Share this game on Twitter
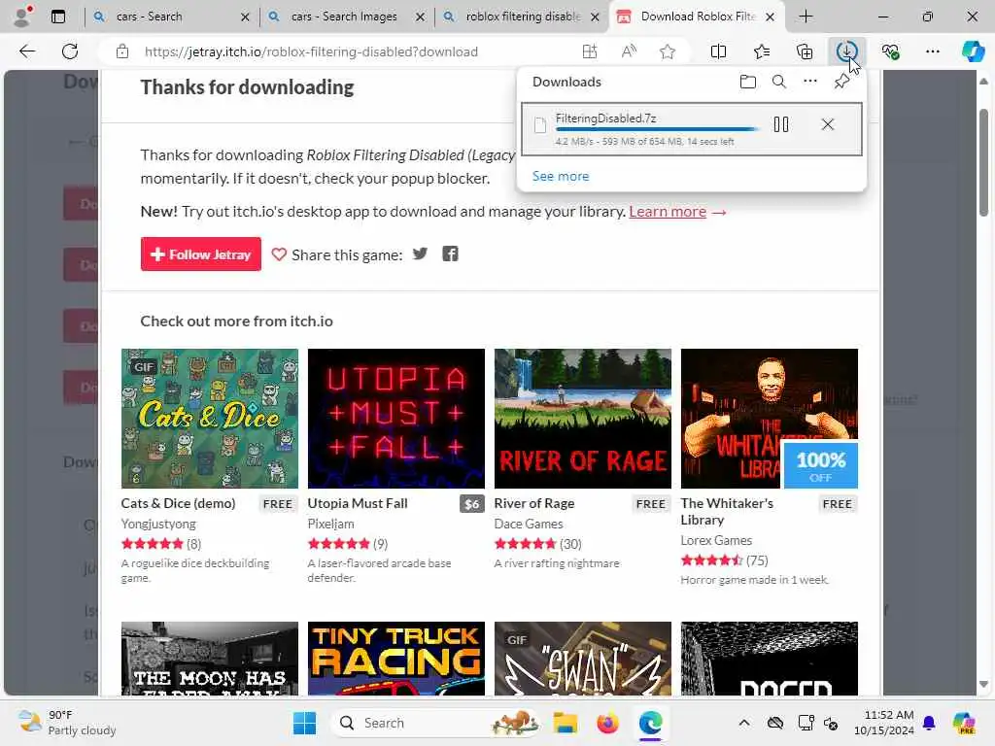 (420, 254)
